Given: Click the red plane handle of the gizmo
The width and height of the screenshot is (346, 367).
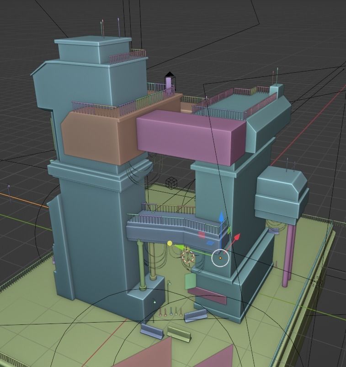Looking at the screenshot, I should click(x=202, y=235).
